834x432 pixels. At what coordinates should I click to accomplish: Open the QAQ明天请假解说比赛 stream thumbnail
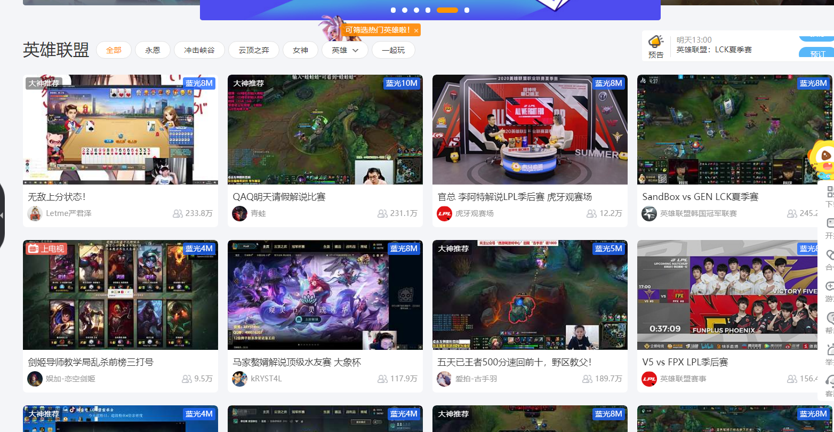[325, 130]
